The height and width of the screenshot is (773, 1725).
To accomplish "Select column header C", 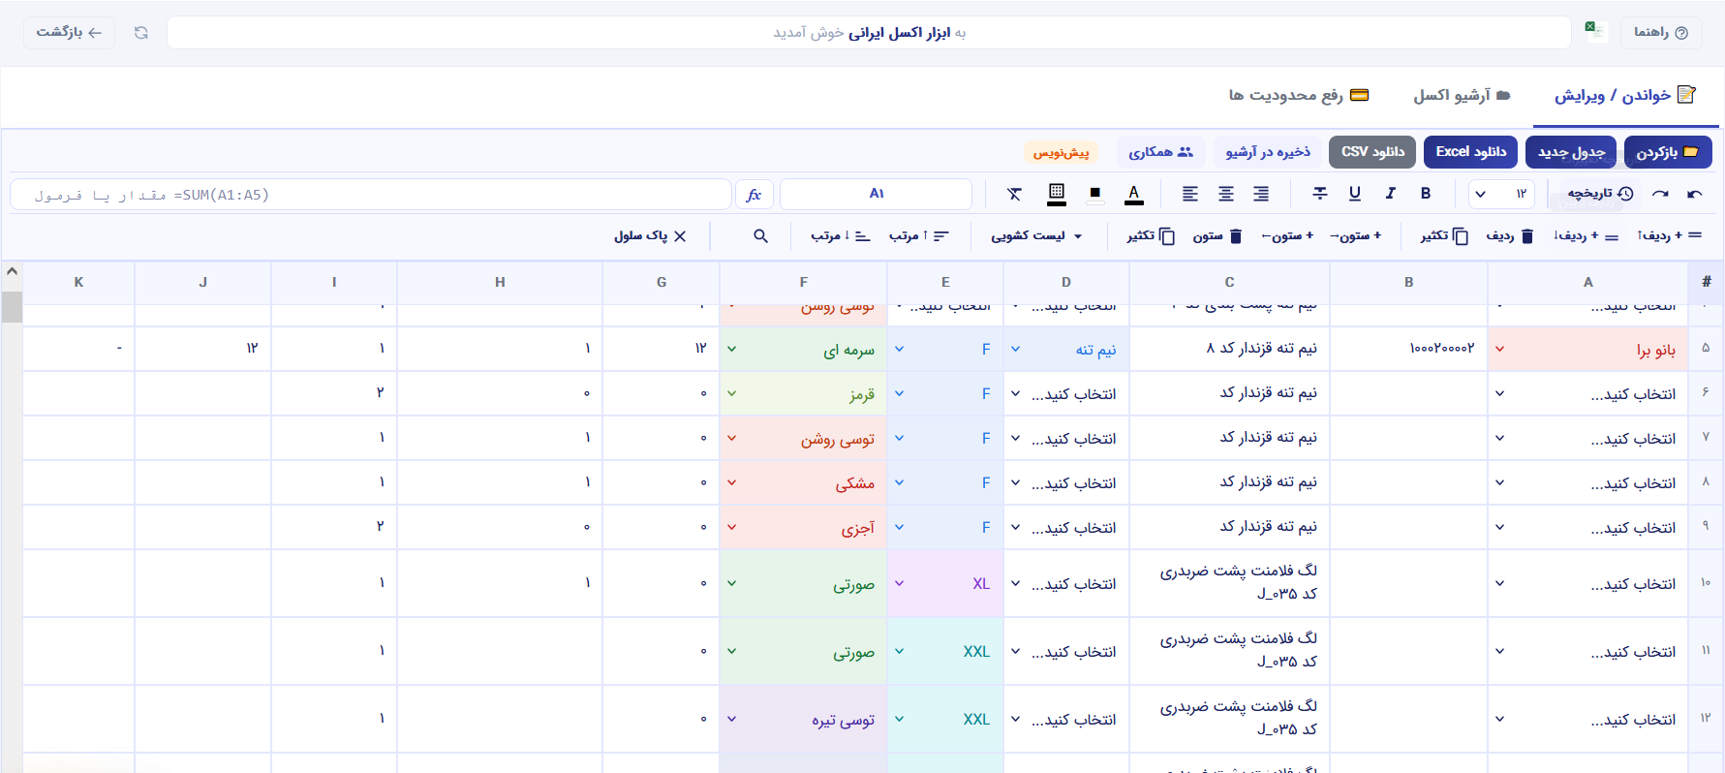I will (1229, 282).
